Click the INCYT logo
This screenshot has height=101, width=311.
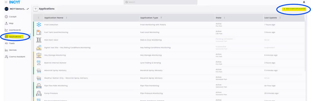(14, 2)
